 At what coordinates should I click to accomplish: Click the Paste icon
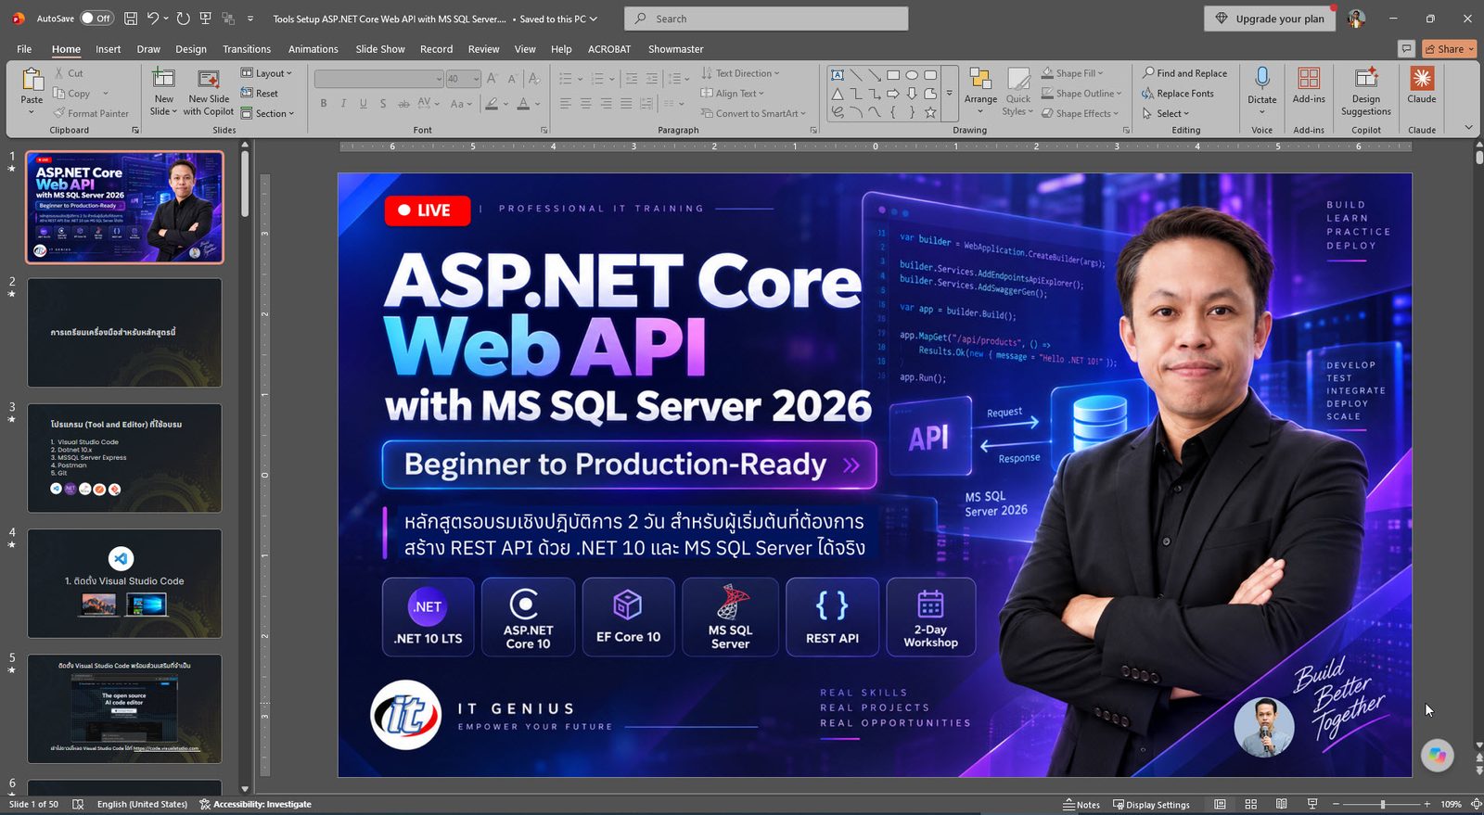[32, 81]
